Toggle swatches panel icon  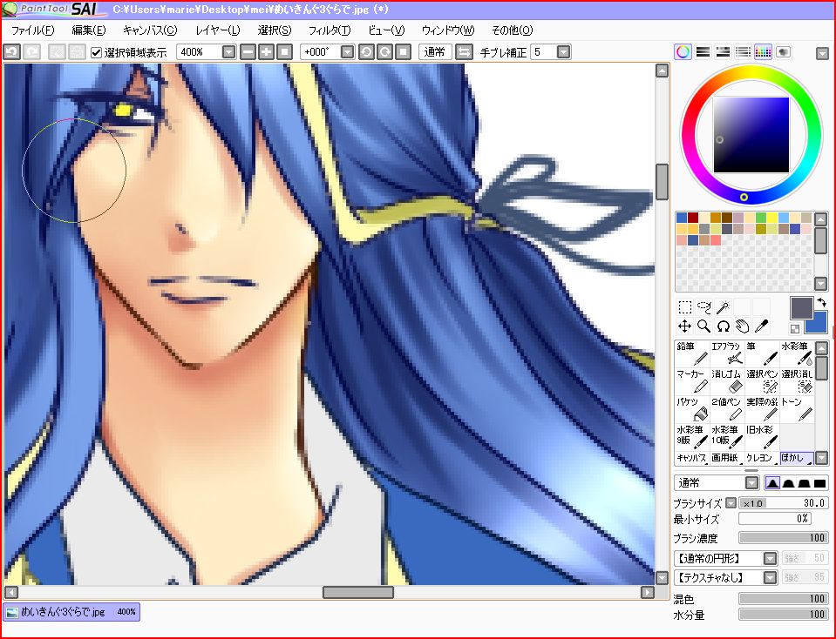(x=763, y=52)
